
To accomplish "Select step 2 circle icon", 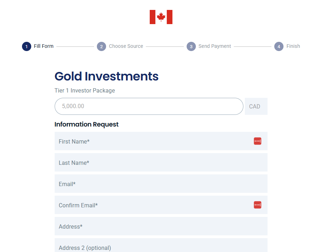I will pyautogui.click(x=101, y=46).
